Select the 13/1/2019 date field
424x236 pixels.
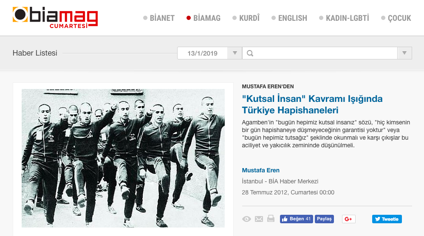(203, 53)
